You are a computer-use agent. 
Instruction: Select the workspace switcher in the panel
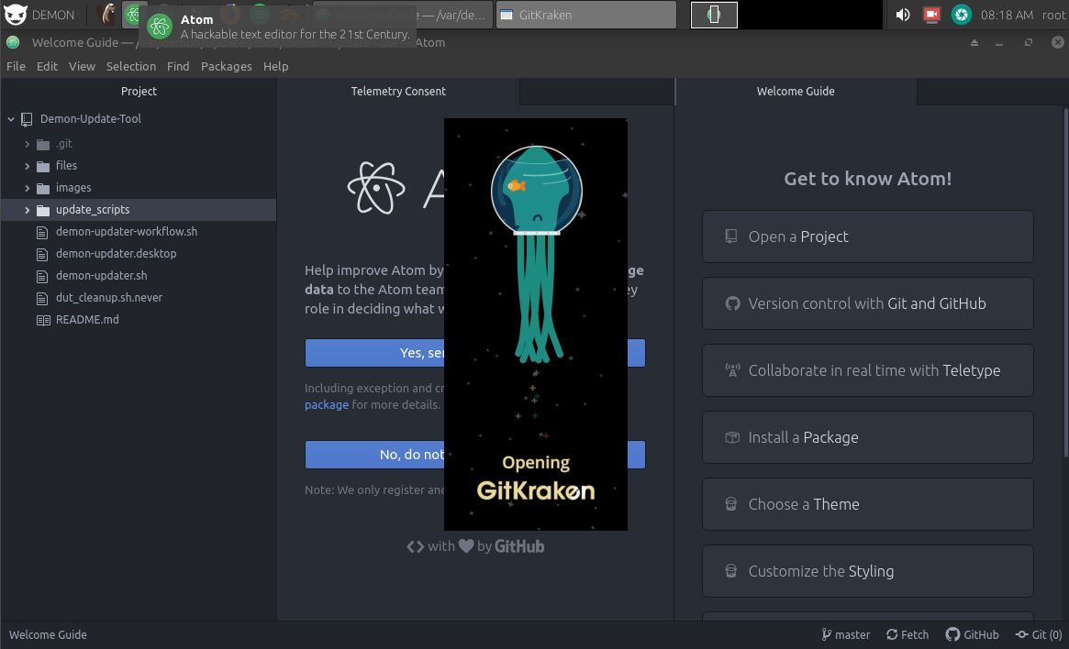pyautogui.click(x=714, y=15)
